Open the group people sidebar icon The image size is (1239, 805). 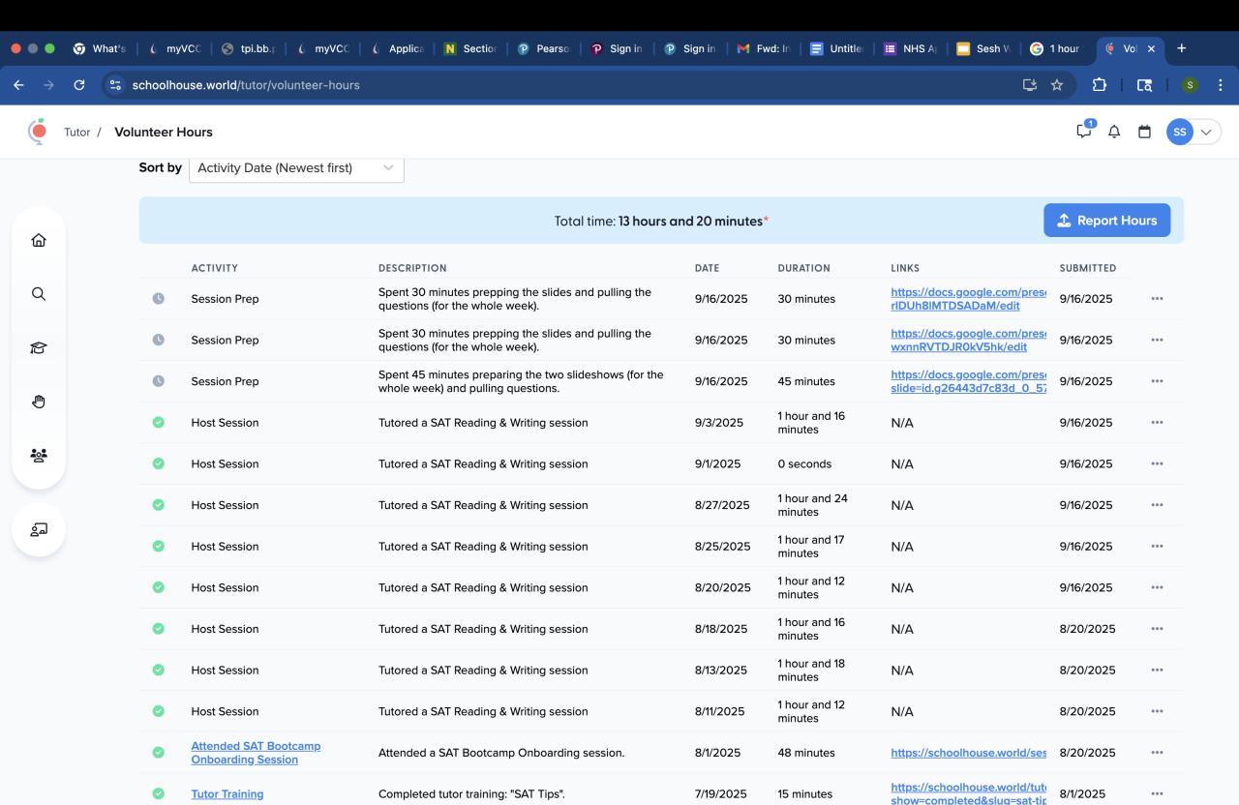point(39,456)
